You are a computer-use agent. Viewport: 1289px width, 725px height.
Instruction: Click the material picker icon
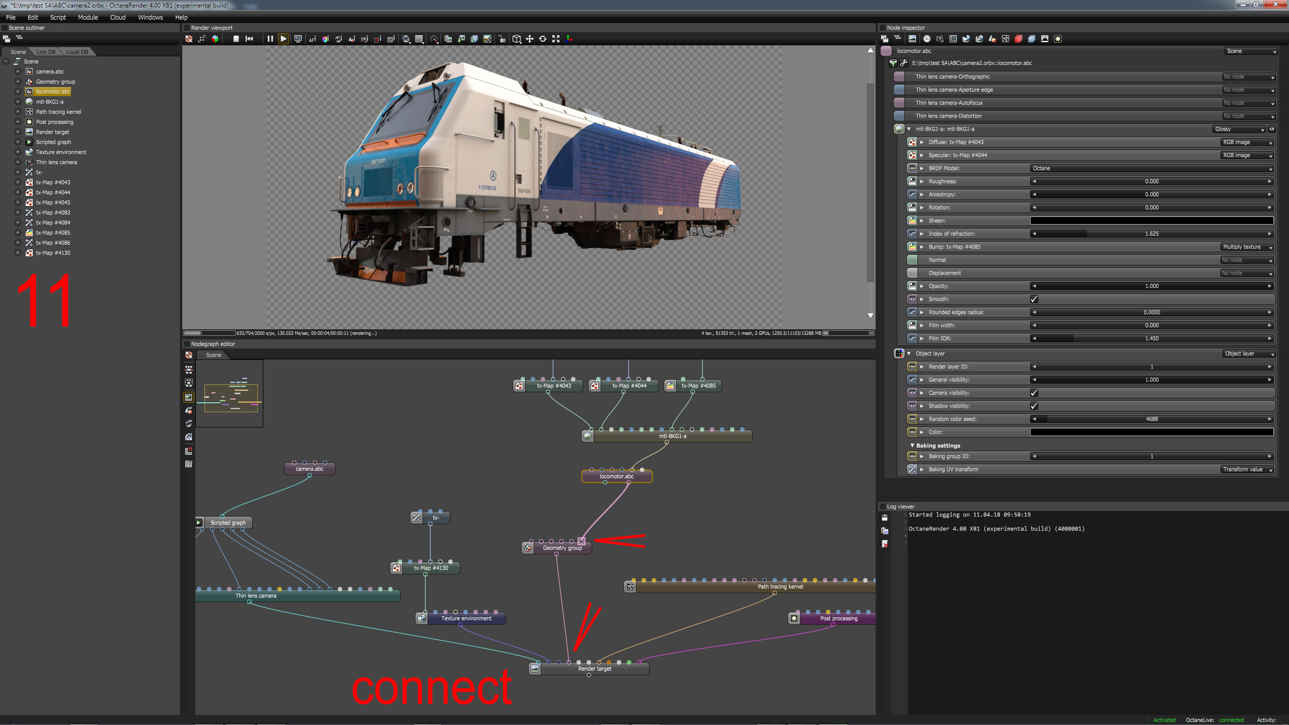click(338, 39)
